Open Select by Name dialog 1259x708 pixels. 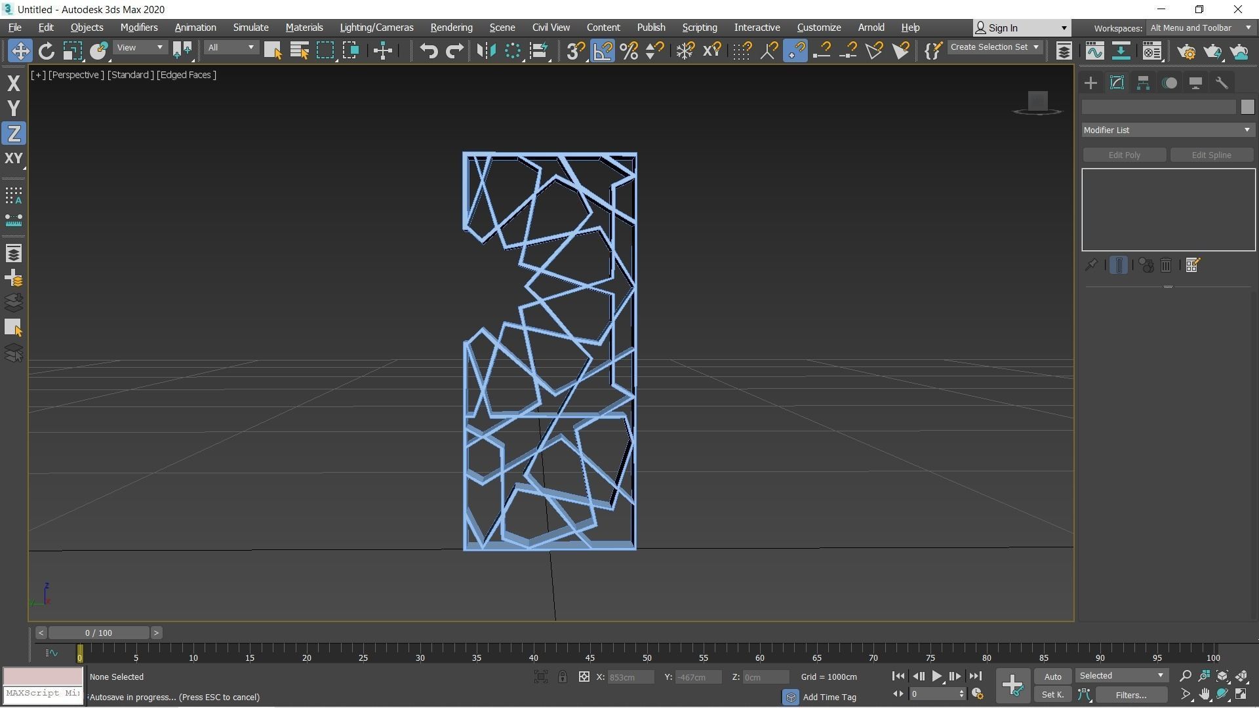tap(299, 50)
